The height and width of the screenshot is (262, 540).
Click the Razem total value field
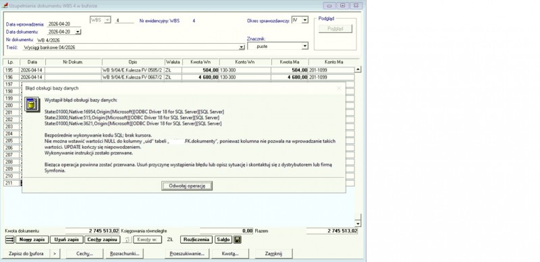[x=332, y=231]
